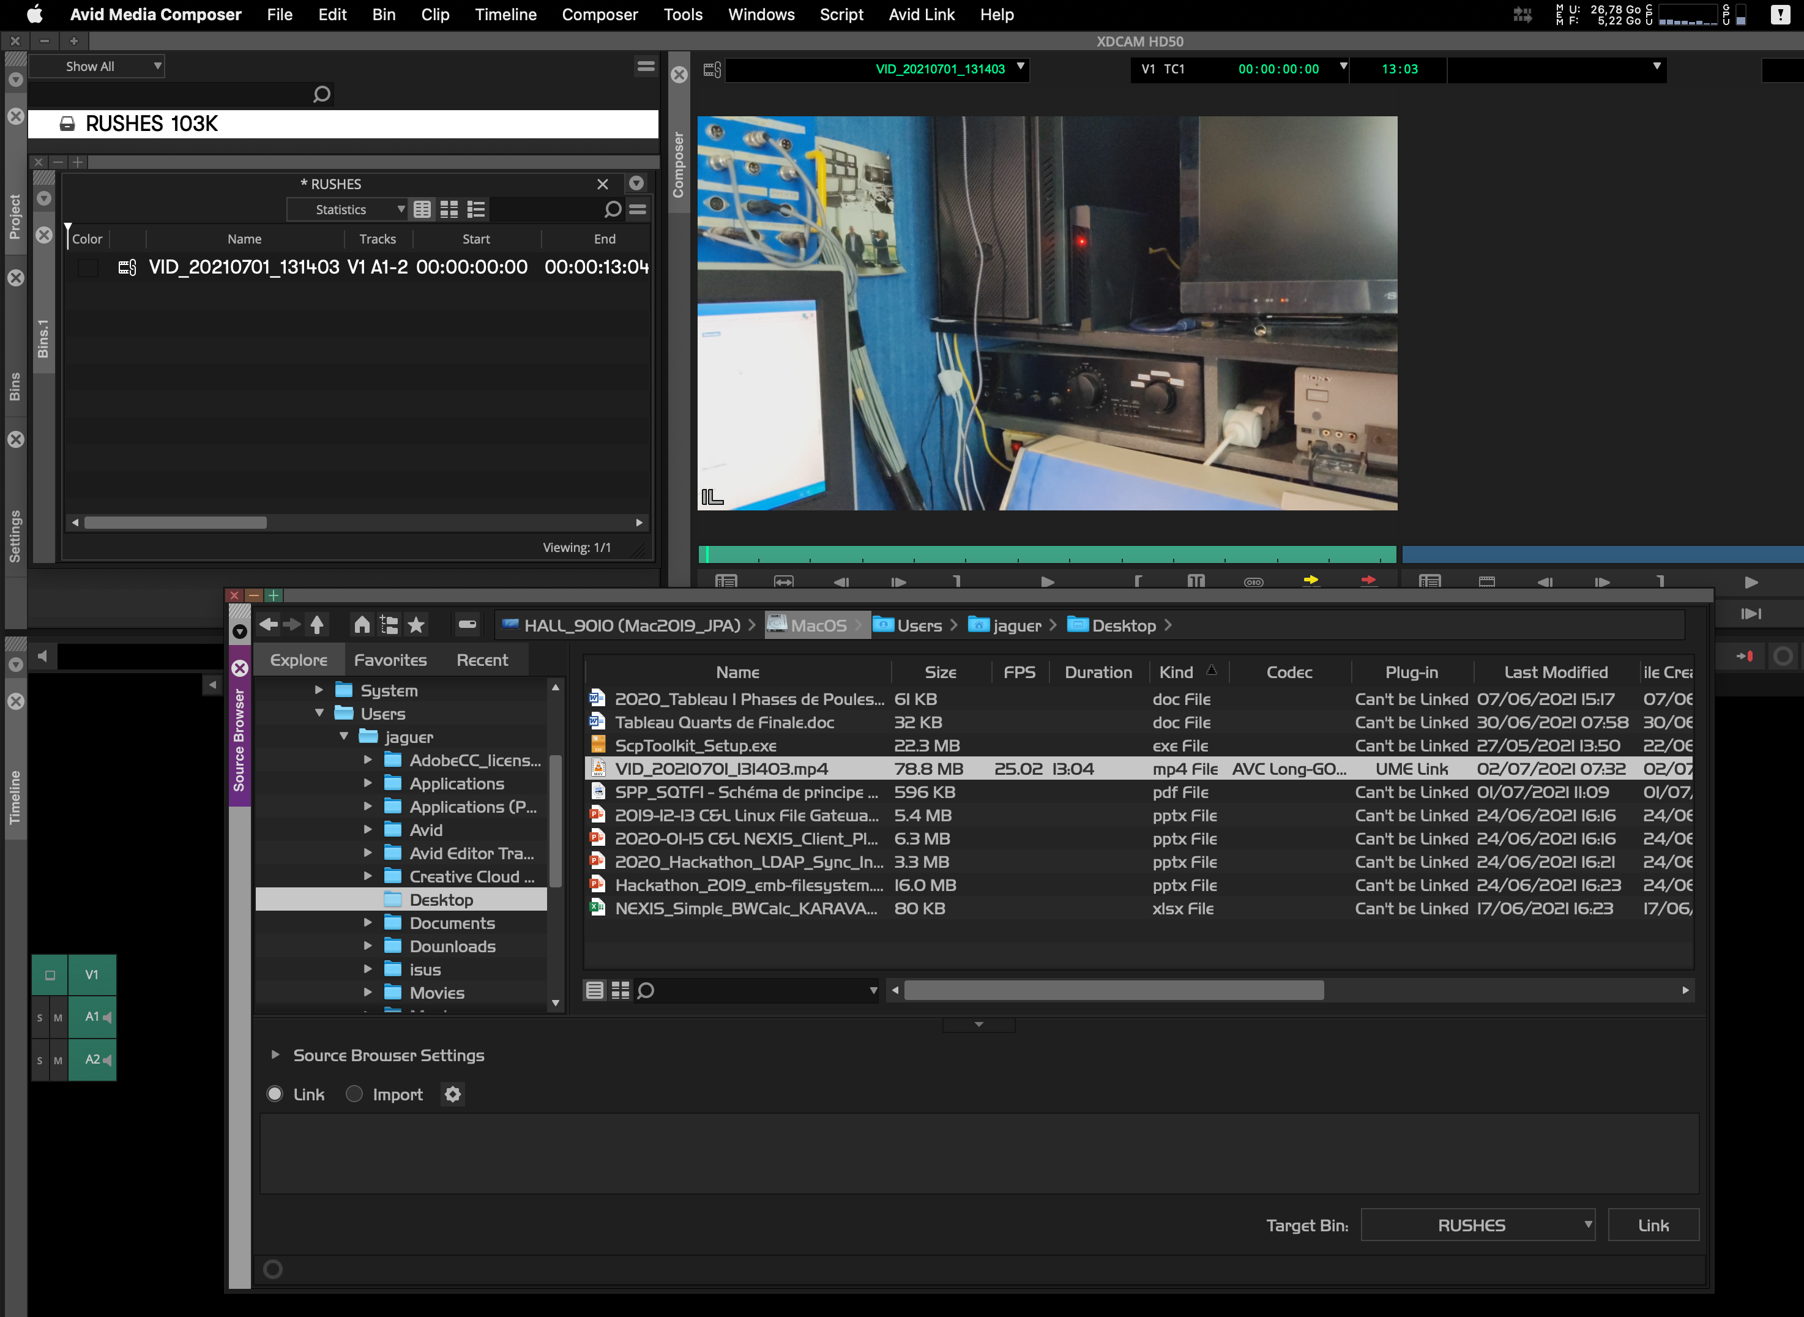Switch to the Explore tab
This screenshot has height=1317, width=1804.
(299, 660)
